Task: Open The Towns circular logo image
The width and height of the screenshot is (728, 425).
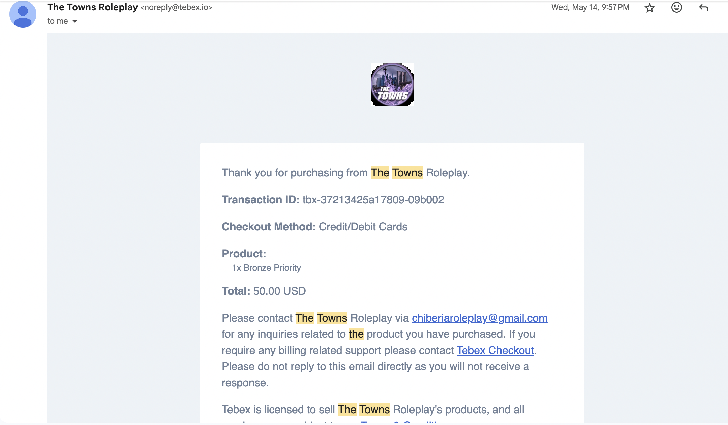Action: 392,85
